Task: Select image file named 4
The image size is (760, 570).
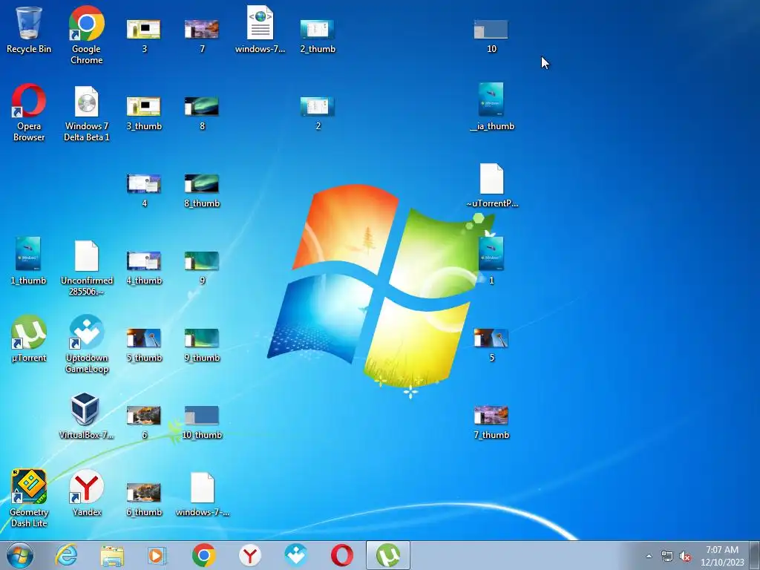Action: [144, 191]
